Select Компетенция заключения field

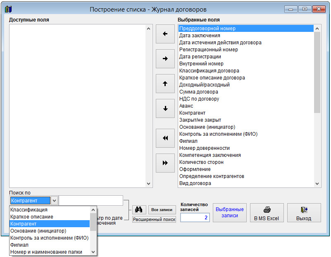(246, 155)
